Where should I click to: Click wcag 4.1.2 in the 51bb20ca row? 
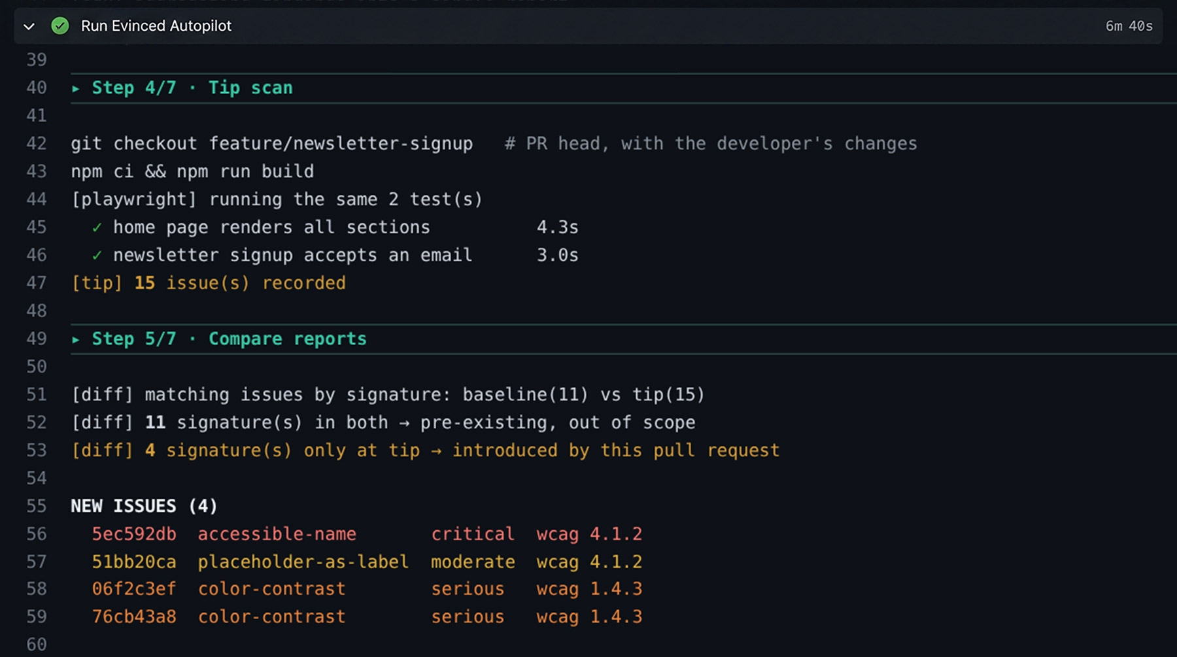pos(589,562)
